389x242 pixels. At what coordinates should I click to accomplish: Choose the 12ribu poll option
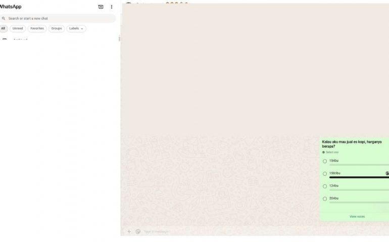(325, 187)
